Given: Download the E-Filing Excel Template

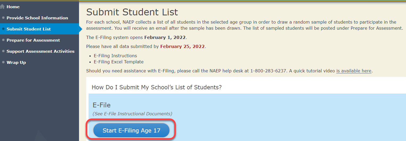Looking at the screenshot, I should pyautogui.click(x=118, y=62).
